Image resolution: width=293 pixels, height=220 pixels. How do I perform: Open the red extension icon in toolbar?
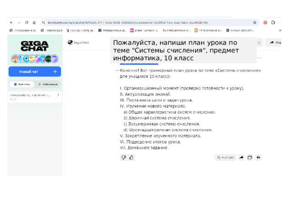(x=266, y=22)
